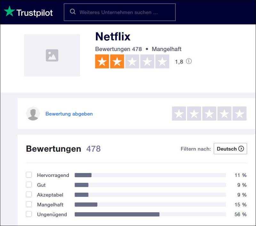Click the 'Bewertung abgeben' link

coord(69,114)
